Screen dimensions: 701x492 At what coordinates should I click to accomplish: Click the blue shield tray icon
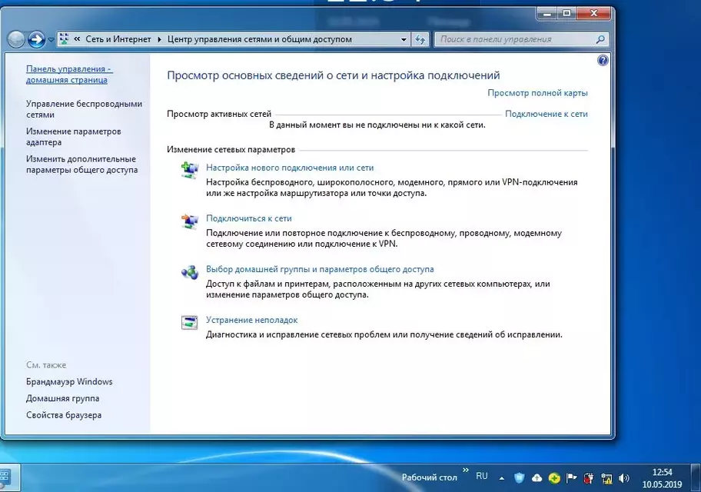pyautogui.click(x=519, y=478)
